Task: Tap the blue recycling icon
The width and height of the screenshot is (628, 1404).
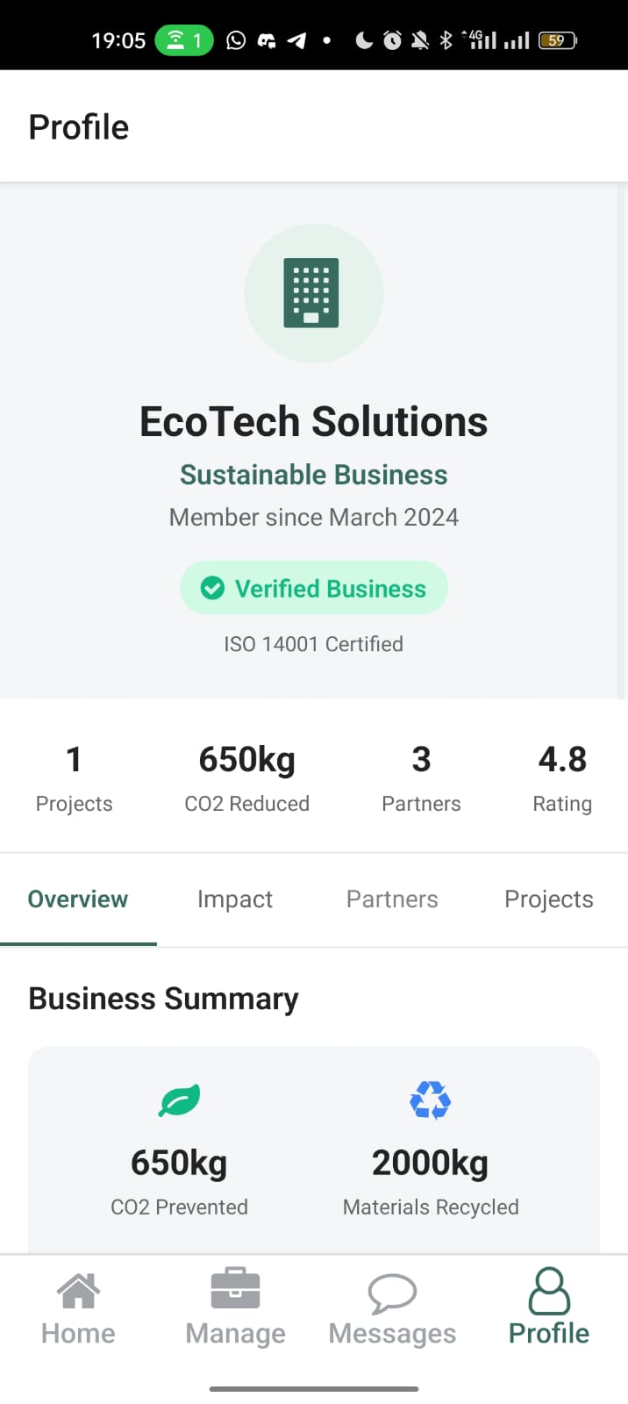Action: (x=431, y=1100)
